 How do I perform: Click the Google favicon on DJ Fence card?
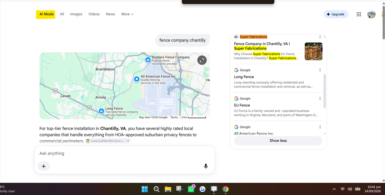pos(236,98)
